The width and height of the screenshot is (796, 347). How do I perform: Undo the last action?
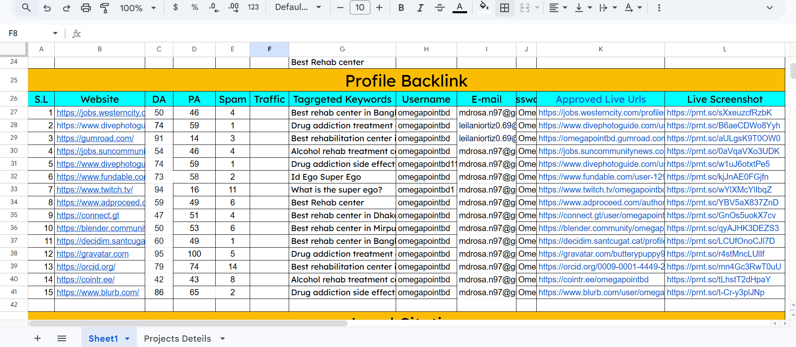pos(47,7)
